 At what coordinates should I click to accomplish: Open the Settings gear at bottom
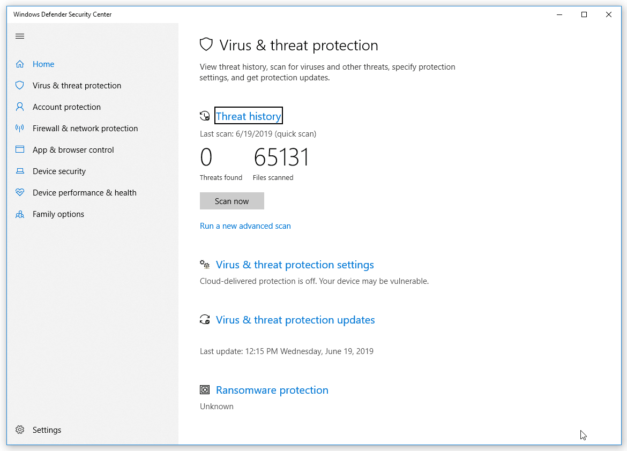coord(20,430)
